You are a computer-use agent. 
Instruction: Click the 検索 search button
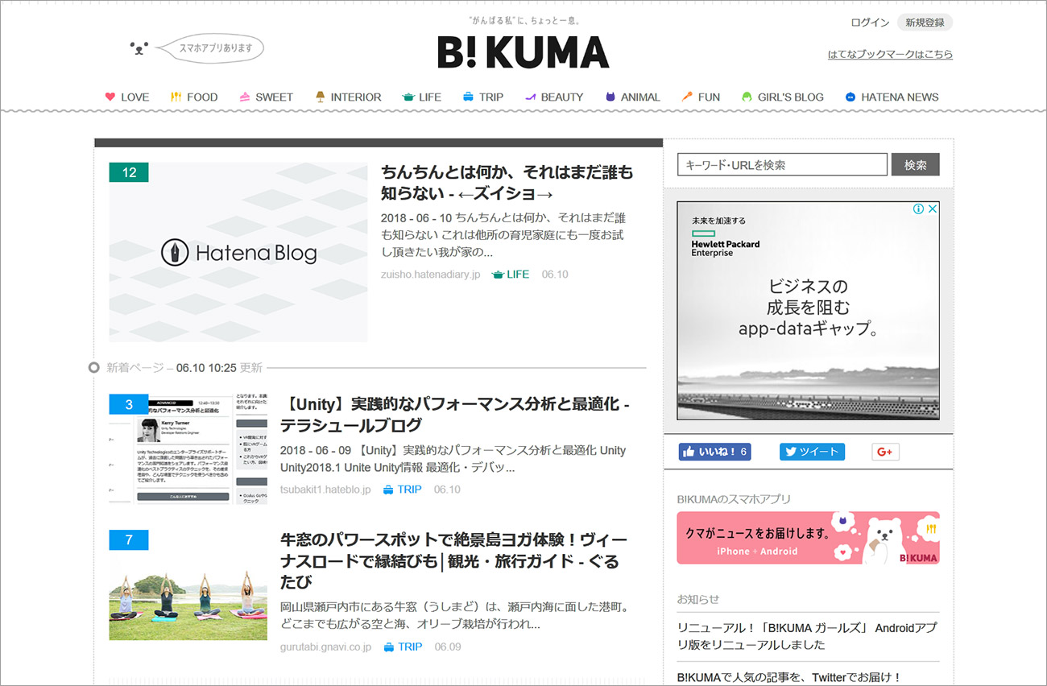915,164
